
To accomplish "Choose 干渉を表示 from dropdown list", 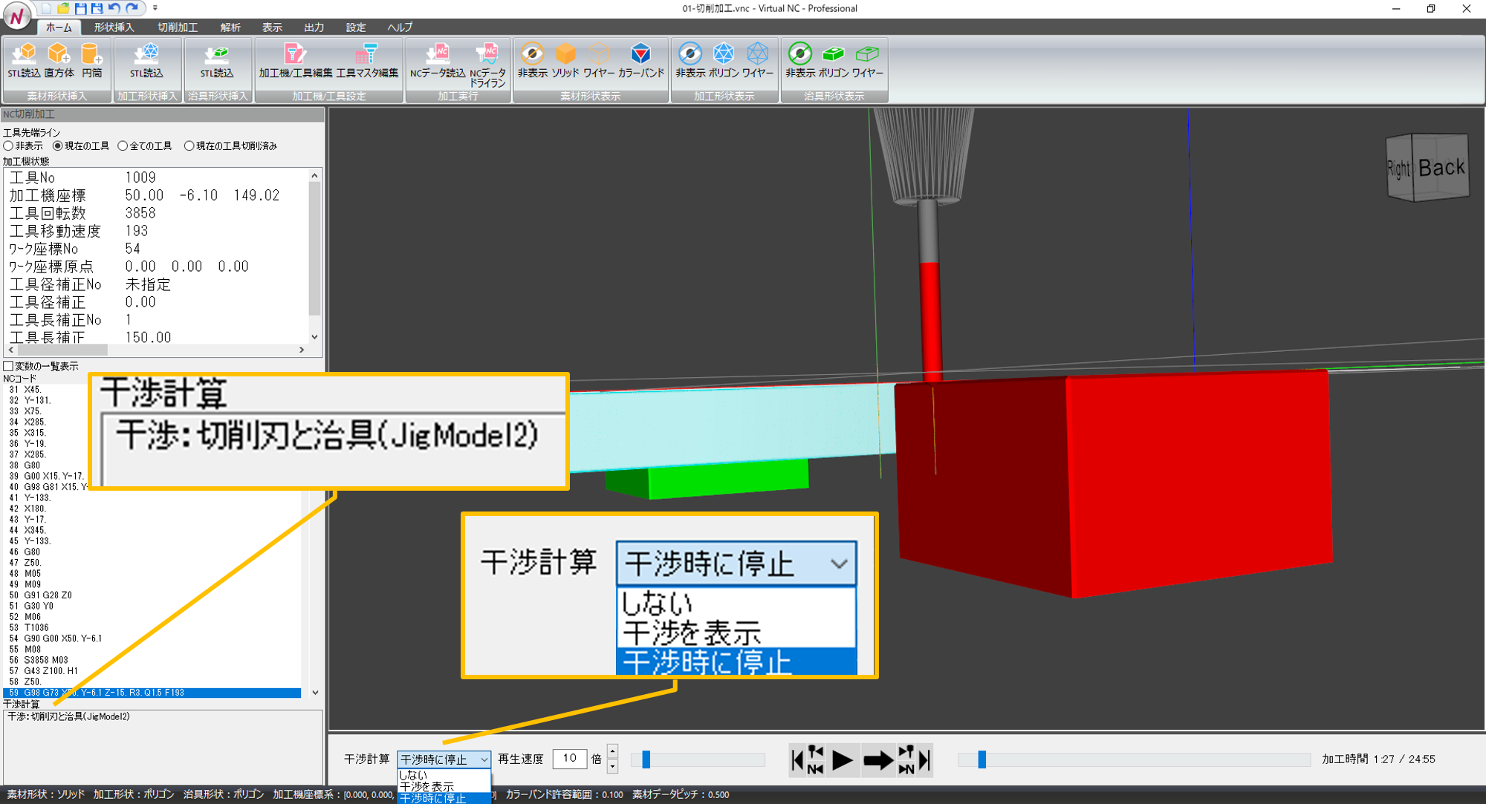I will point(427,786).
